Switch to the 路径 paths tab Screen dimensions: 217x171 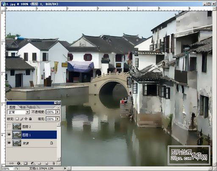coord(32,107)
